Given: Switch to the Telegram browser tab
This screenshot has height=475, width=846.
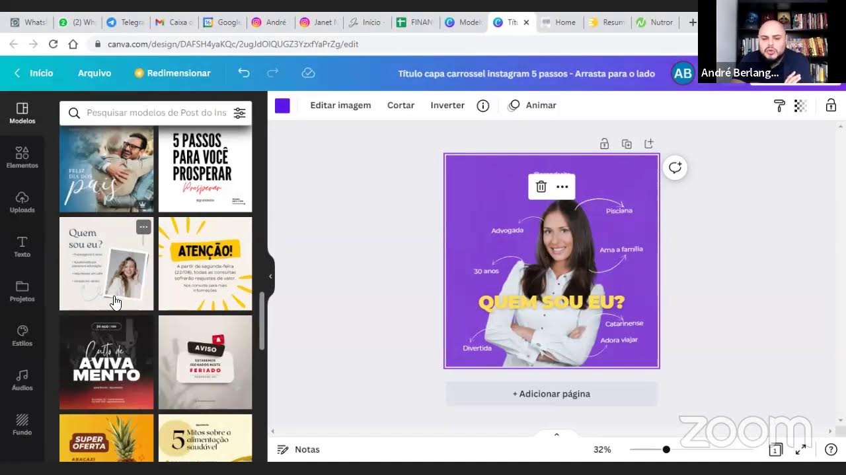Looking at the screenshot, I should 125,22.
